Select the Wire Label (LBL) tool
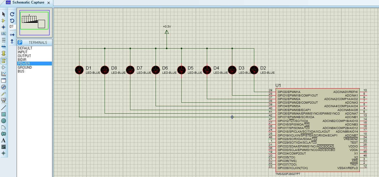The height and width of the screenshot is (177, 379). point(4,34)
